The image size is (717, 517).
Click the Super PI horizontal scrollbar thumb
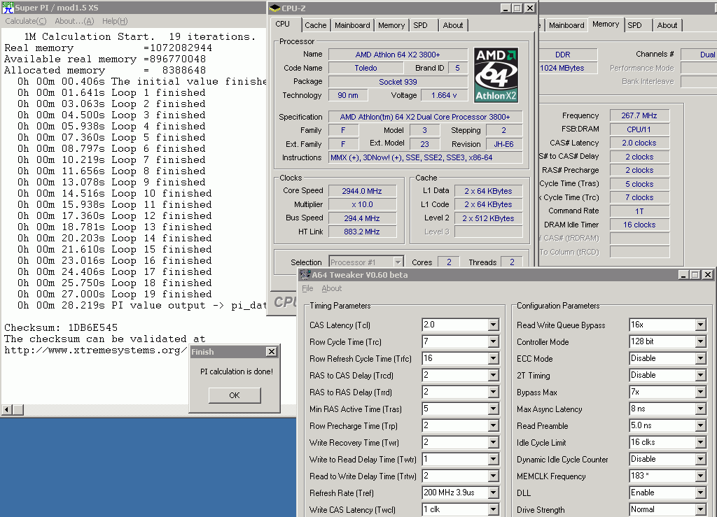click(x=18, y=410)
